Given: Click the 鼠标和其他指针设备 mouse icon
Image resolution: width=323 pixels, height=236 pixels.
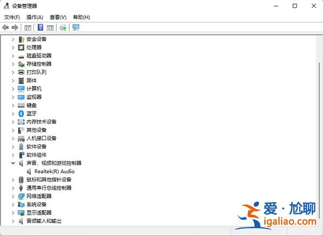Looking at the screenshot, I should (x=21, y=180).
